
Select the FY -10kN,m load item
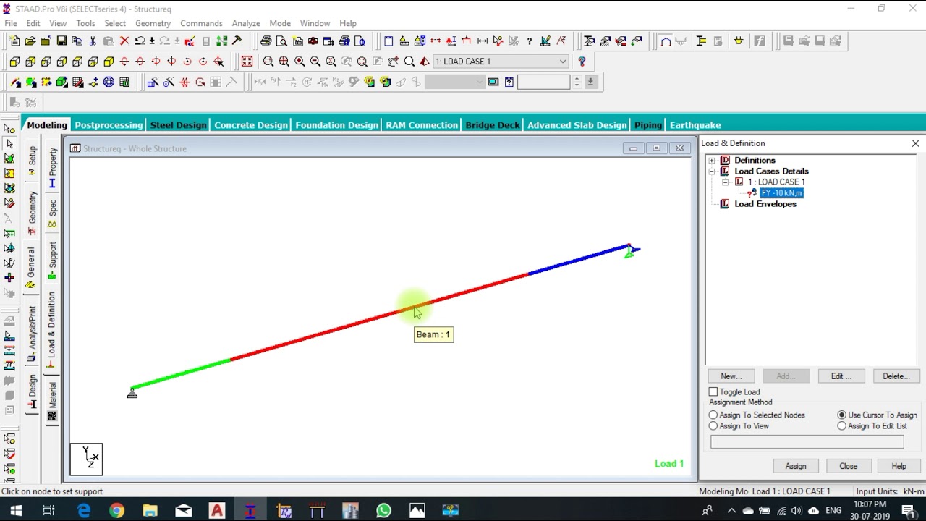tap(781, 193)
